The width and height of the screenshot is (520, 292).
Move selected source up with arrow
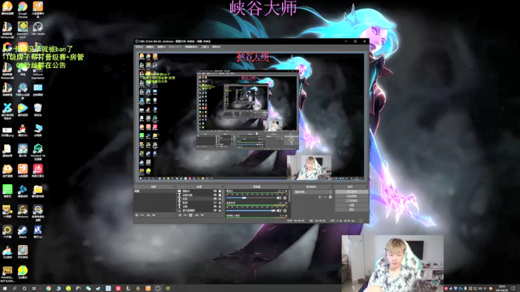197,215
